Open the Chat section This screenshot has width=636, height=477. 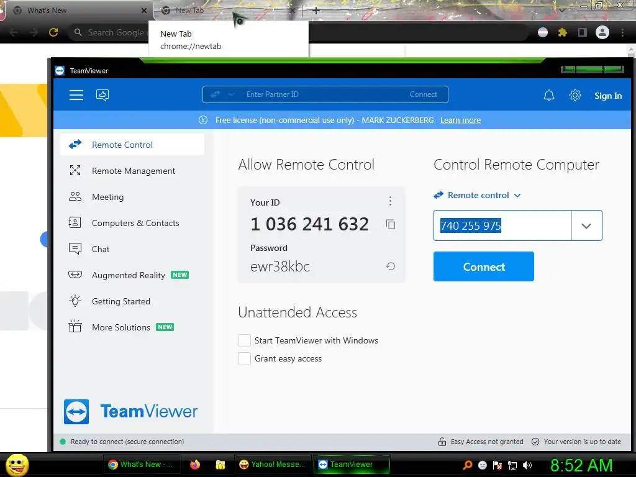pyautogui.click(x=132, y=249)
